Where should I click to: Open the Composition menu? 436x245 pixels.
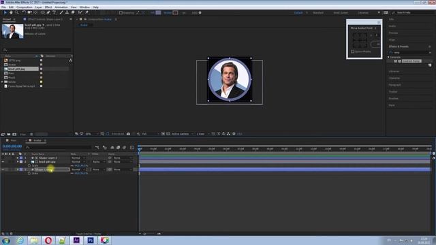click(x=25, y=7)
